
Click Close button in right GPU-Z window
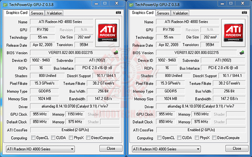tap(237, 149)
